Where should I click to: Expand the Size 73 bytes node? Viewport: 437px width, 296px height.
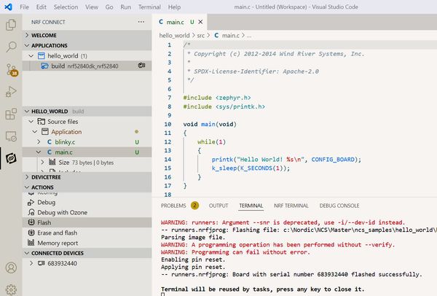click(x=42, y=162)
